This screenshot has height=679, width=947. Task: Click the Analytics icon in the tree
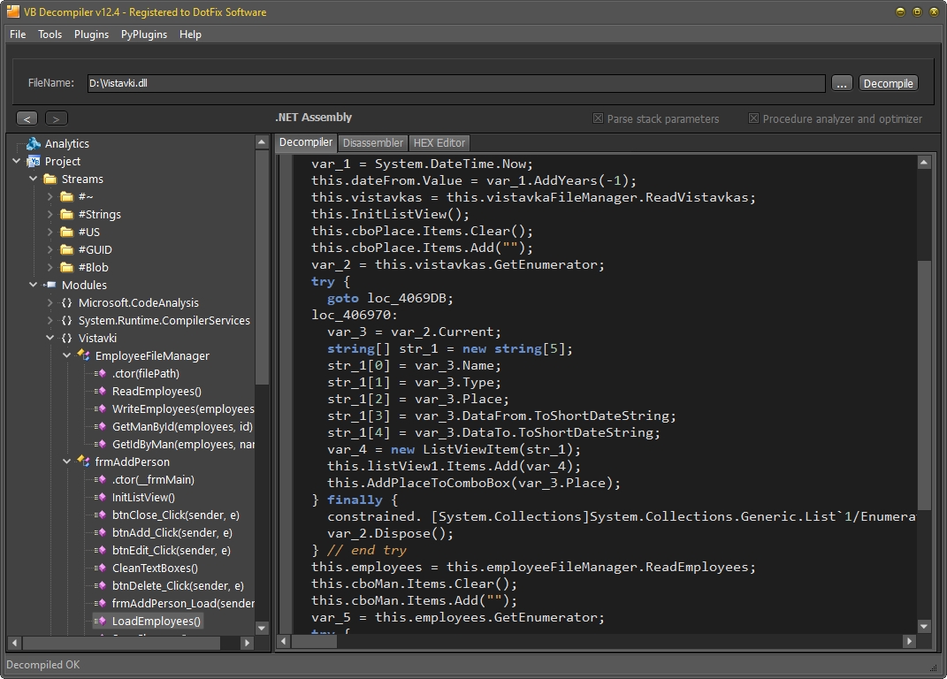(x=34, y=144)
